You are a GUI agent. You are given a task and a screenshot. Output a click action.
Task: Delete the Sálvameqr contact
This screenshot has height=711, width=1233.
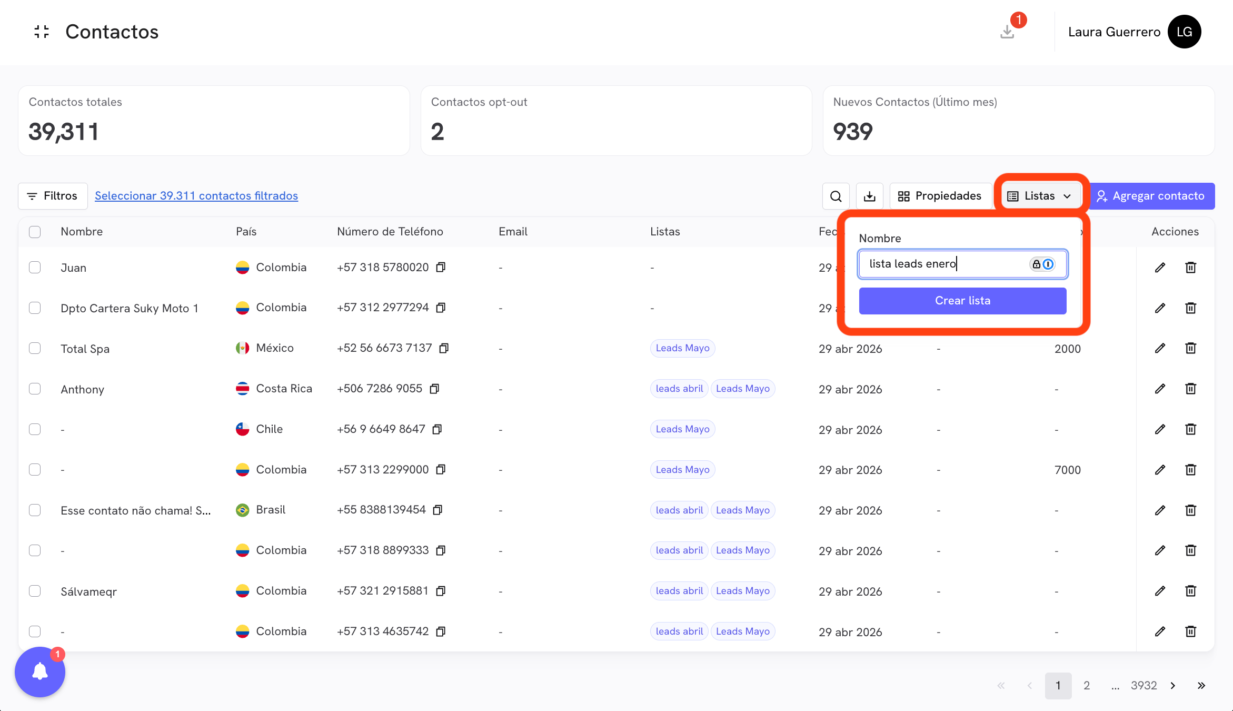point(1190,591)
